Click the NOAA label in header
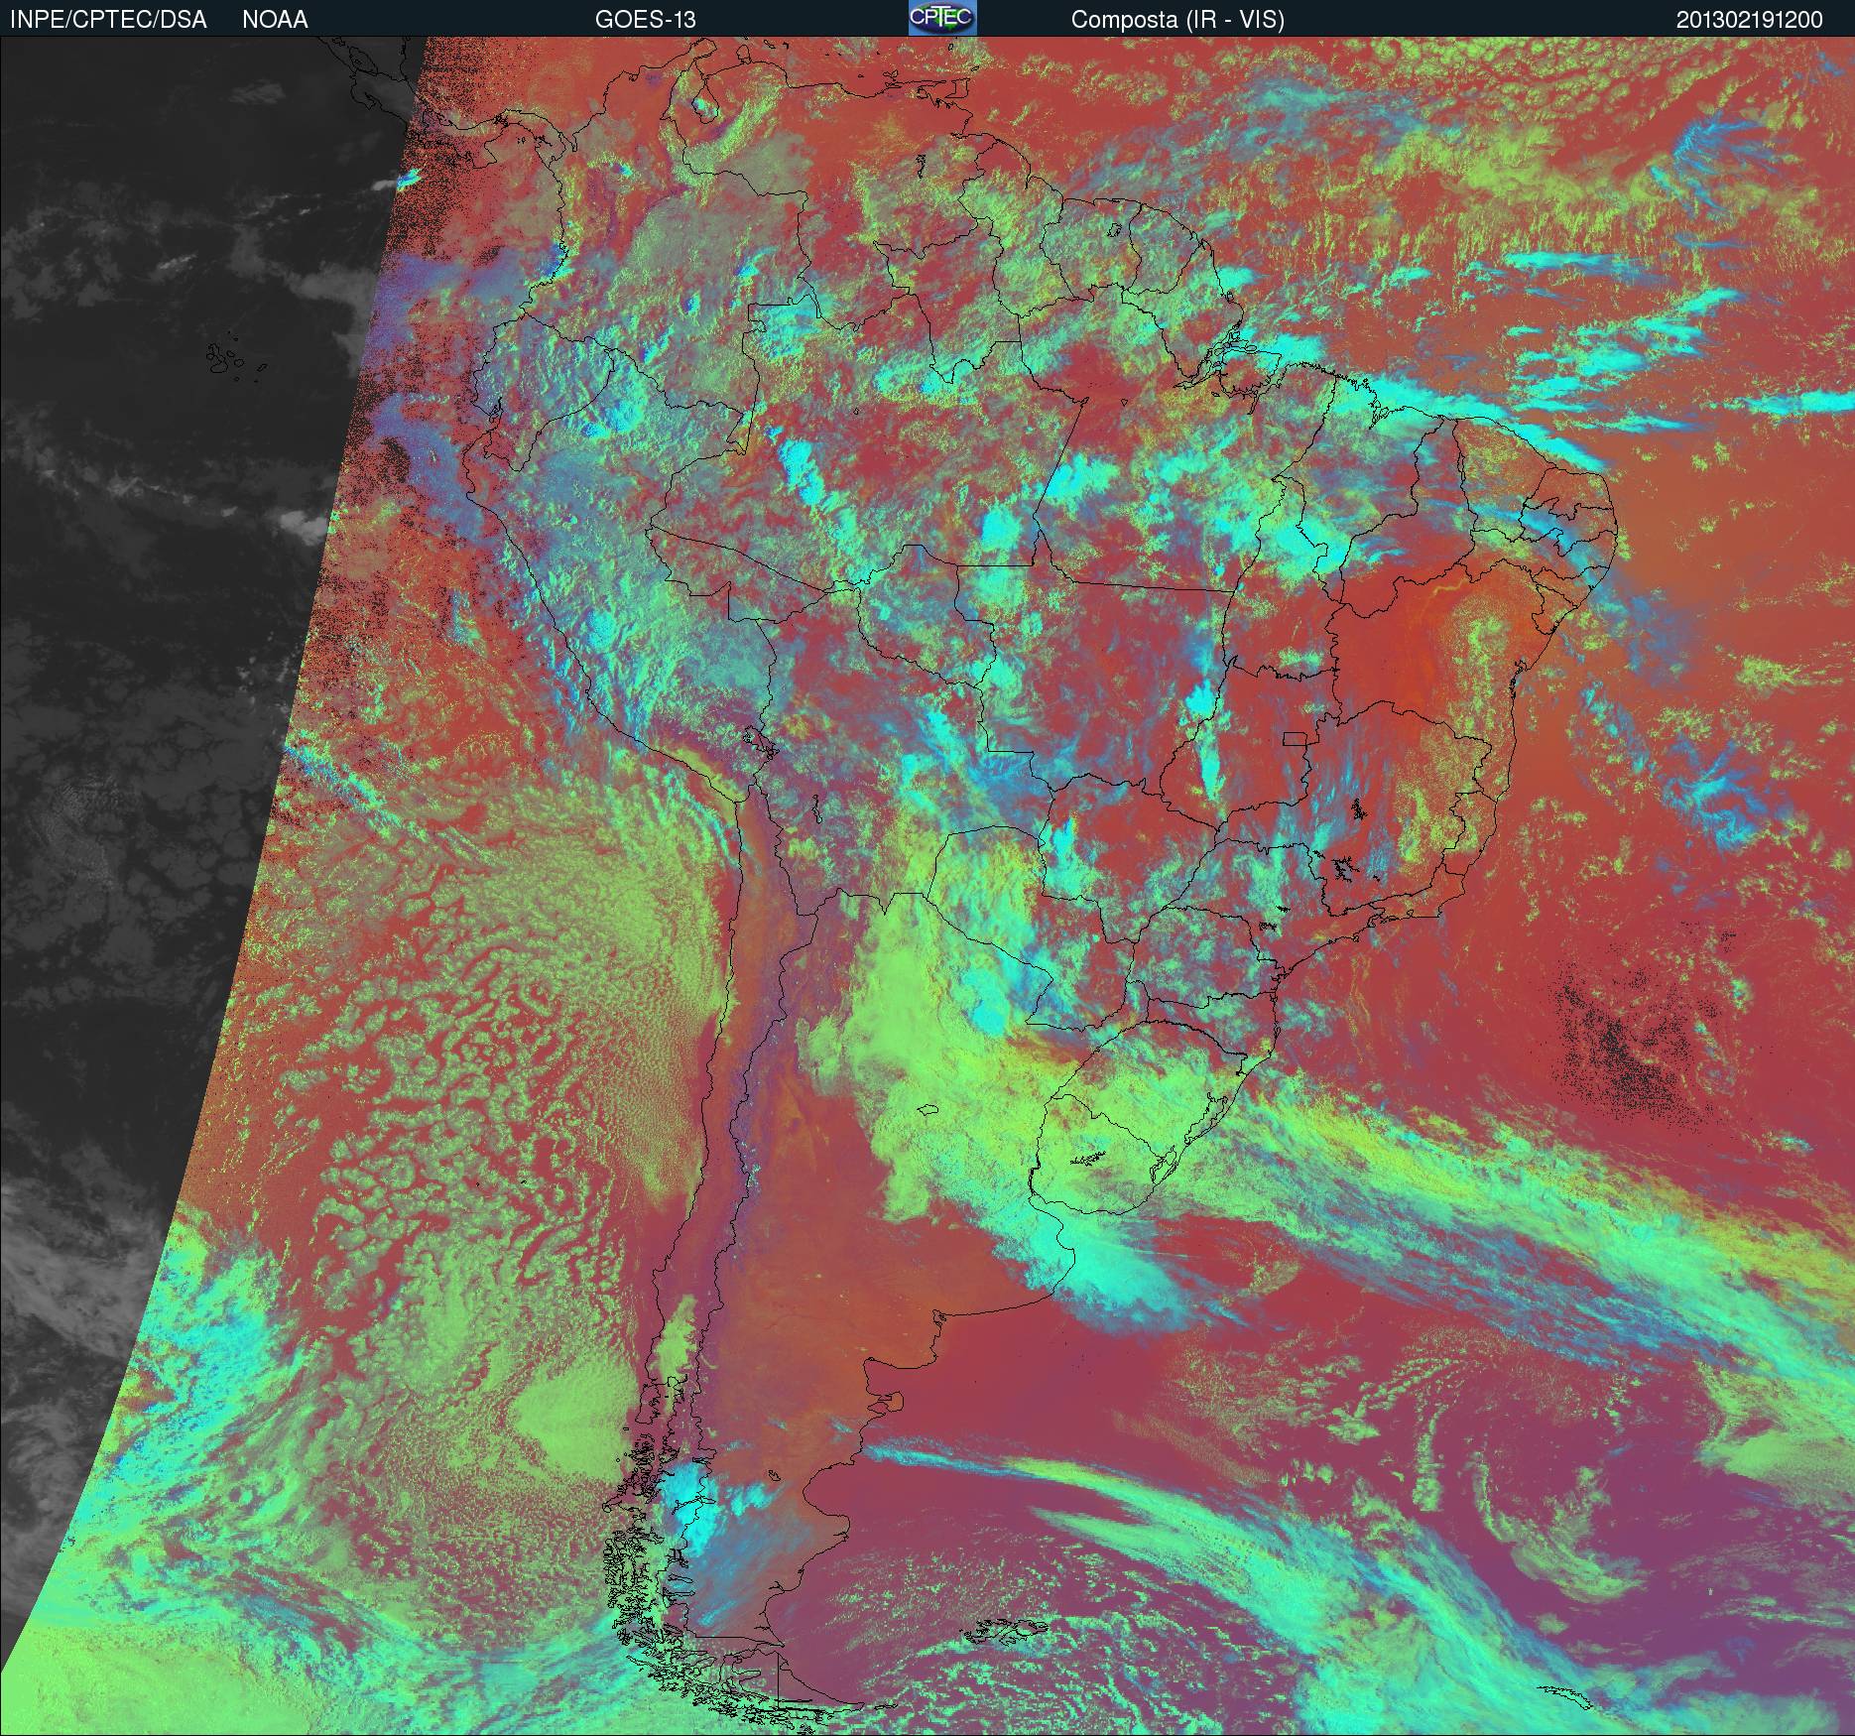The height and width of the screenshot is (1736, 1855). [275, 20]
